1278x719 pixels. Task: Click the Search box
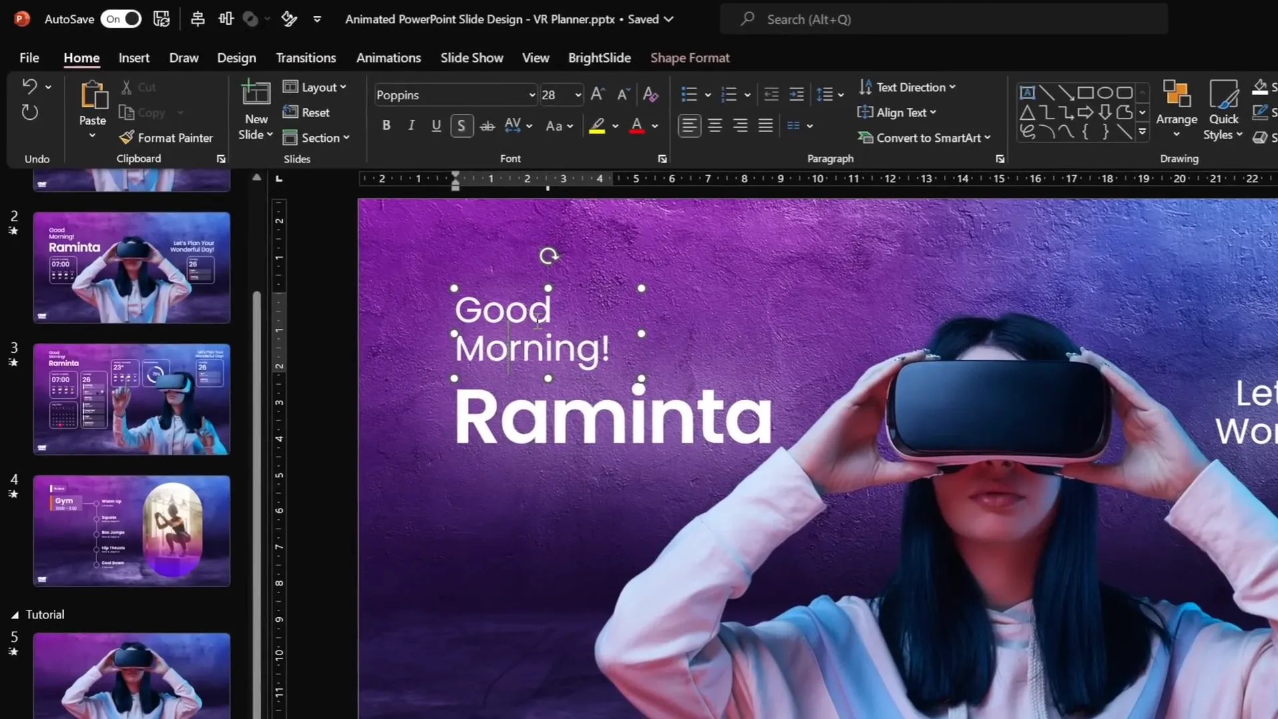point(944,19)
